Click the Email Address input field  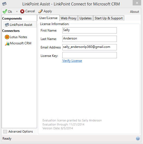click(x=90, y=47)
